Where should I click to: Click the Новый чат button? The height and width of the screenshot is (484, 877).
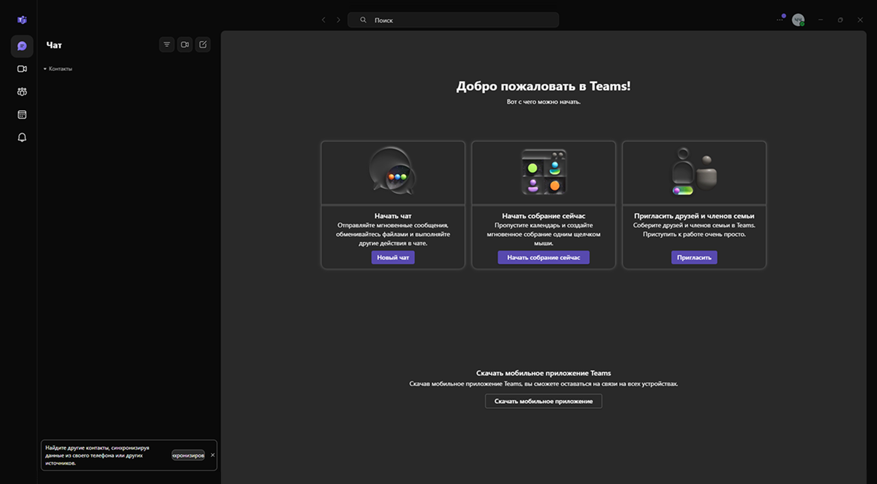point(393,258)
